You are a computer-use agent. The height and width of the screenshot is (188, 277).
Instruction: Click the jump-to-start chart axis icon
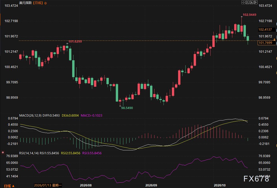pyautogui.click(x=247, y=2)
